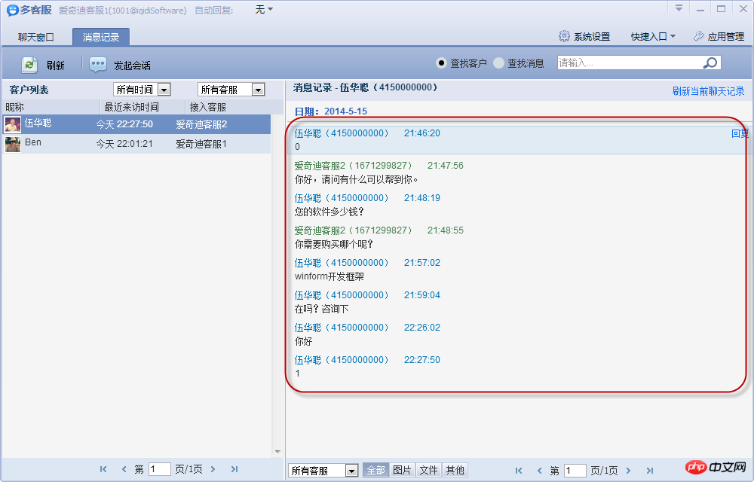Go to last page of customer list
The image size is (754, 482).
click(x=234, y=469)
